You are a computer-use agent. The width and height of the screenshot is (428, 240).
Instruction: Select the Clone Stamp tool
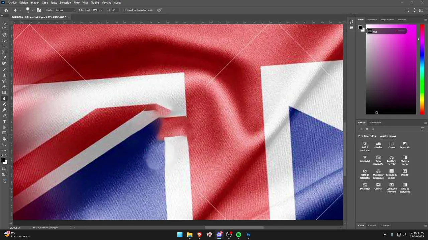(4, 75)
